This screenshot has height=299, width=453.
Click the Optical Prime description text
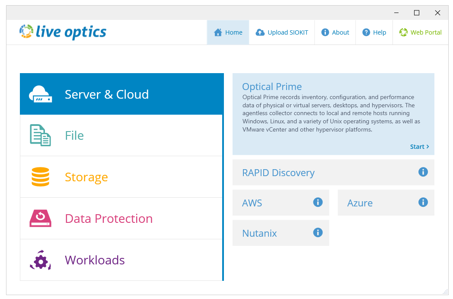click(331, 113)
